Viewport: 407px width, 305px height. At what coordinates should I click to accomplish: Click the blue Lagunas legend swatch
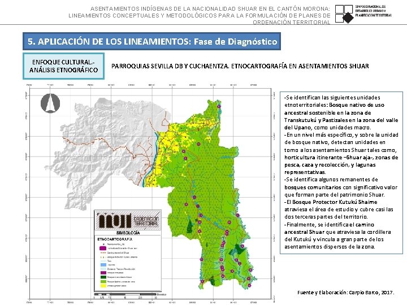[x=103, y=265]
